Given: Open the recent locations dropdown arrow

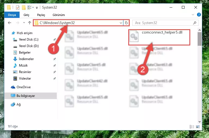Looking at the screenshot, I should click(24, 23).
